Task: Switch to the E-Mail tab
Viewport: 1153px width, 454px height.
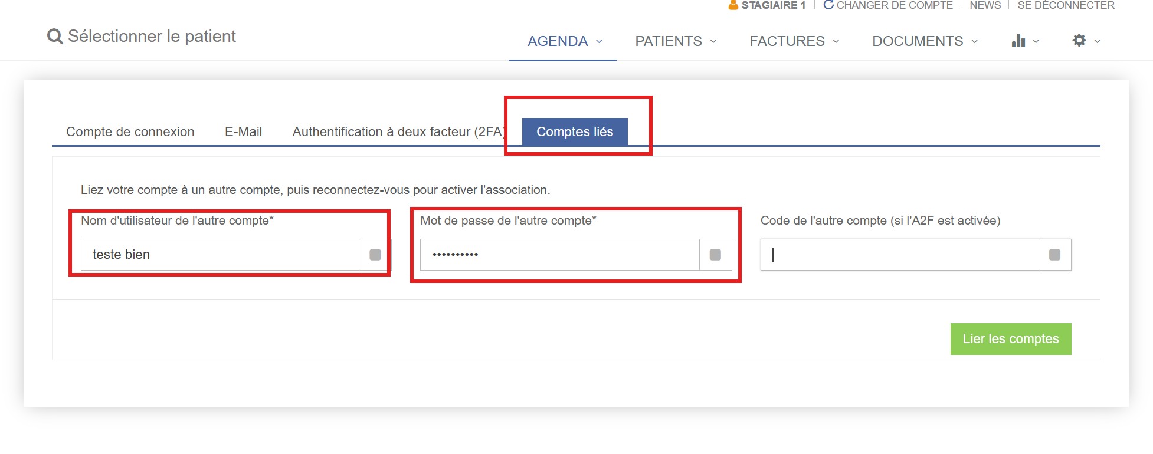Action: click(243, 132)
